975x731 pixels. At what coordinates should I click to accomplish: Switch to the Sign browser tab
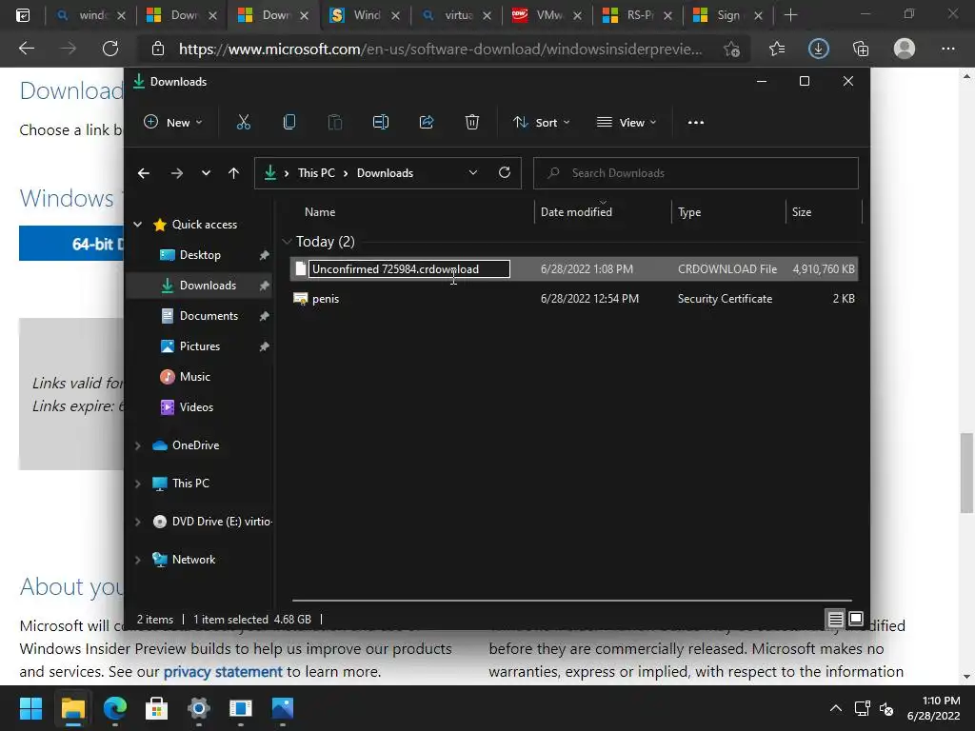728,15
